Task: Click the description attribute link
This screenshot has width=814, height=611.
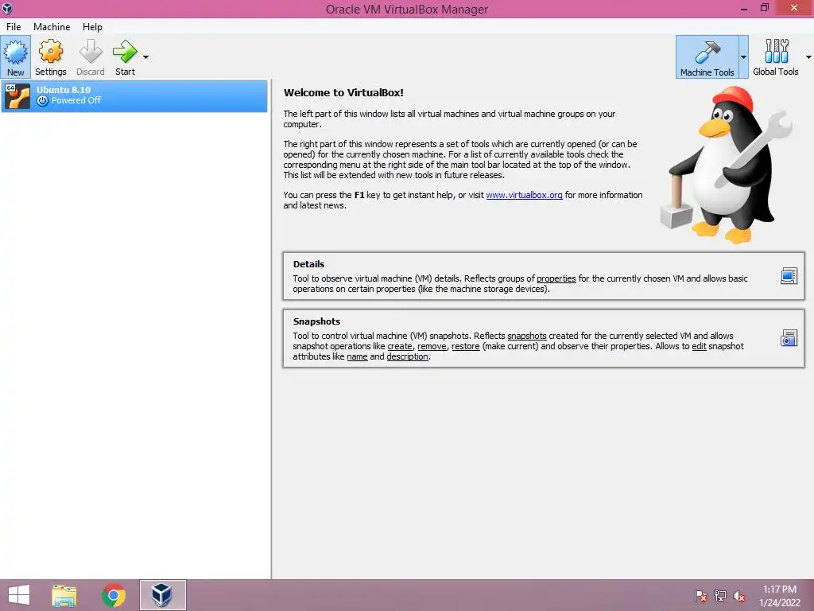Action: click(408, 356)
